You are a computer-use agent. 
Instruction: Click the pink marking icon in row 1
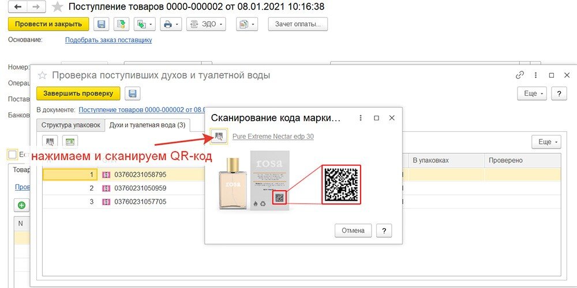106,175
